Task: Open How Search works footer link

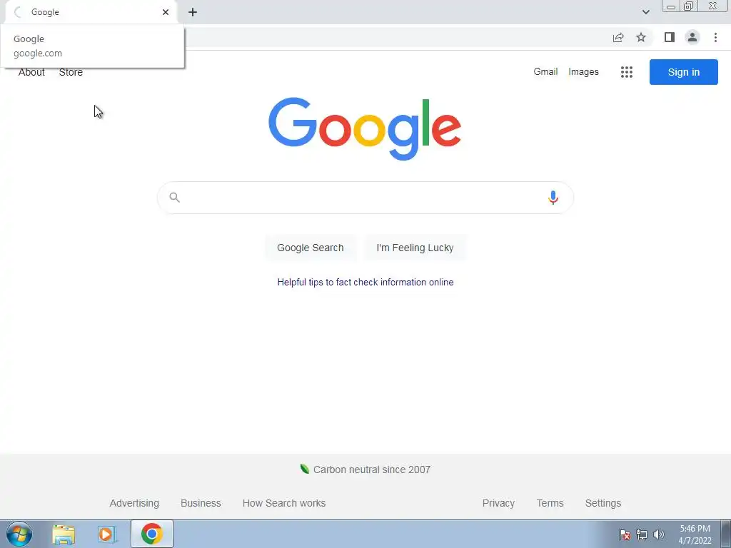Action: tap(284, 503)
